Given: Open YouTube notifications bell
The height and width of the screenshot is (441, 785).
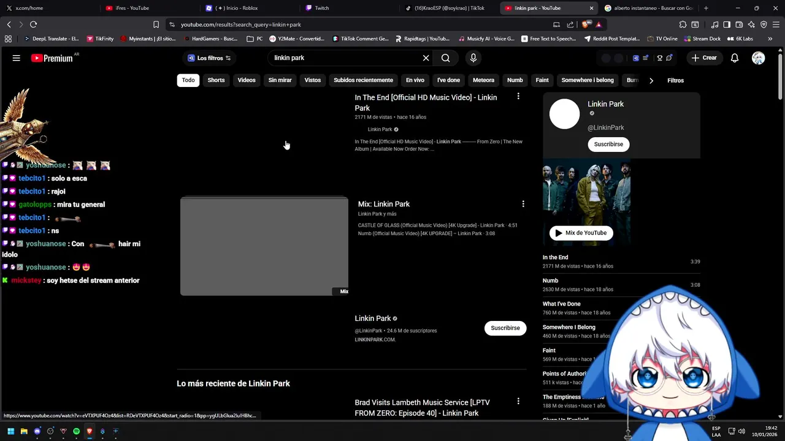Looking at the screenshot, I should click(734, 58).
